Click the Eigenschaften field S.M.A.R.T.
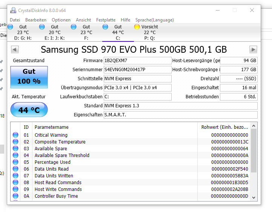The image size is (272, 212). (181, 114)
